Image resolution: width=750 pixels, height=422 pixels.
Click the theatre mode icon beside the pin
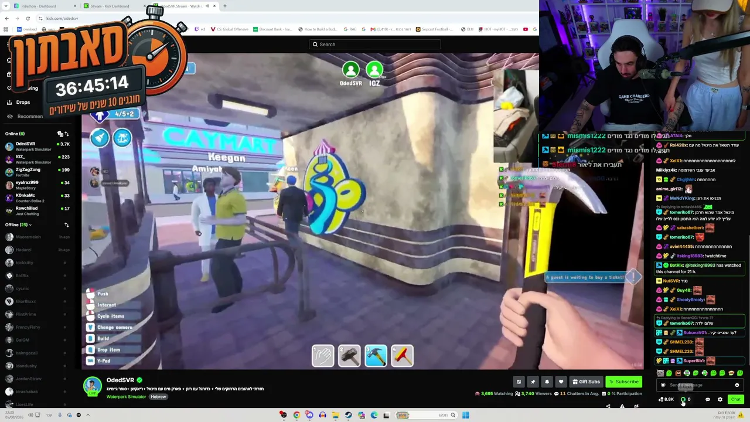click(519, 382)
